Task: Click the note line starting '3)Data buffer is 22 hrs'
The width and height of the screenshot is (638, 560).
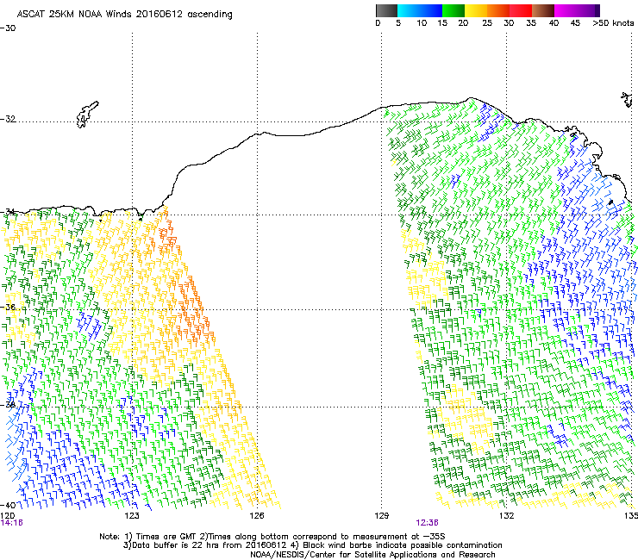Action: pyautogui.click(x=312, y=545)
